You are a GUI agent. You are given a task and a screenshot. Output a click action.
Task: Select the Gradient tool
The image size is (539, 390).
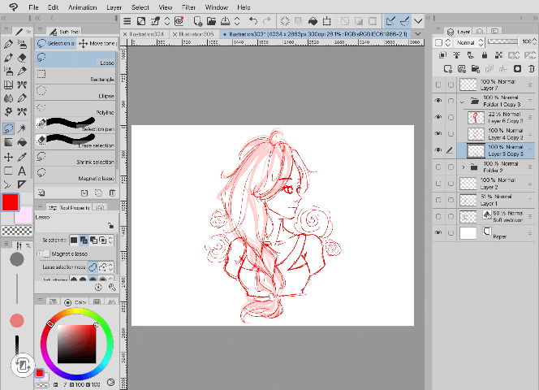(x=8, y=142)
